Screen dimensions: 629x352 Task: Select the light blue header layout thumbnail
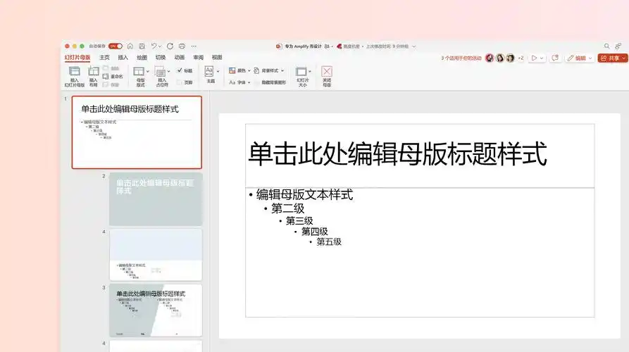click(x=156, y=255)
